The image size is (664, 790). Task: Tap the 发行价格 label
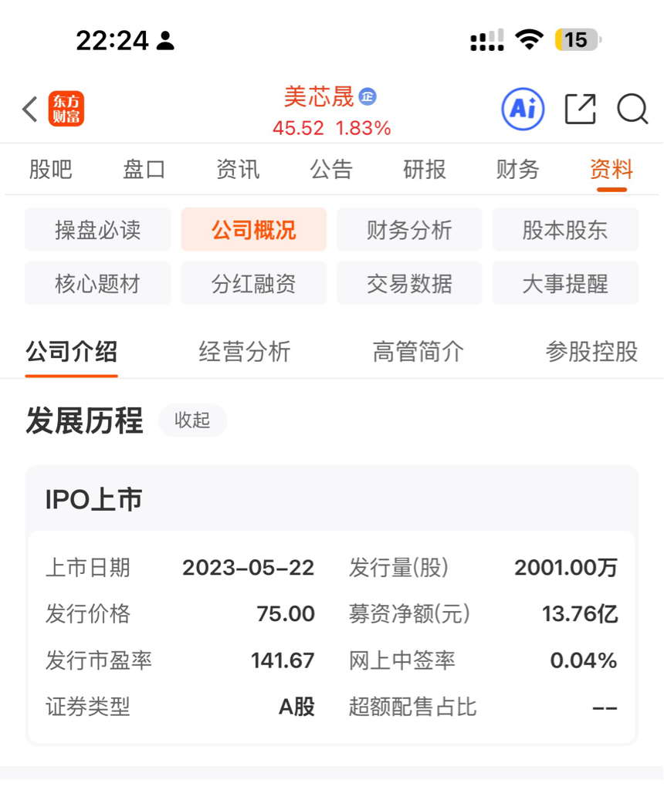(88, 613)
